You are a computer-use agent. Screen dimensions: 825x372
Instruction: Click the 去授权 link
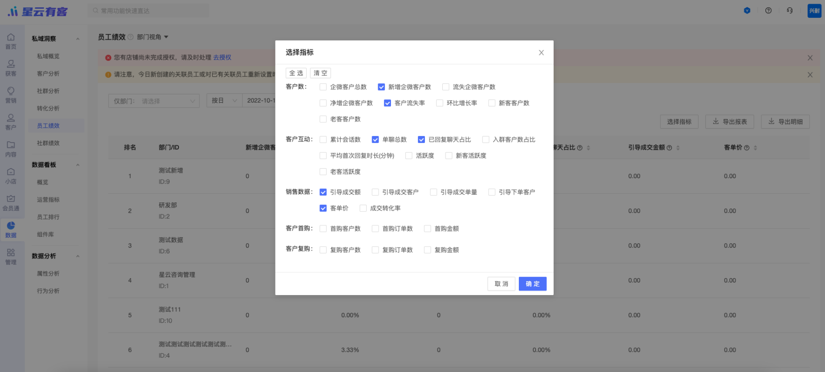[x=222, y=58]
